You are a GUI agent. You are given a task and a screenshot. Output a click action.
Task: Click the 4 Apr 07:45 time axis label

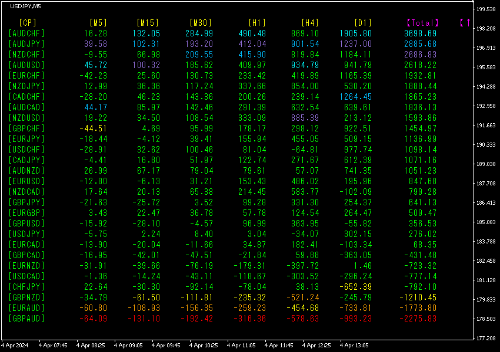click(53, 346)
